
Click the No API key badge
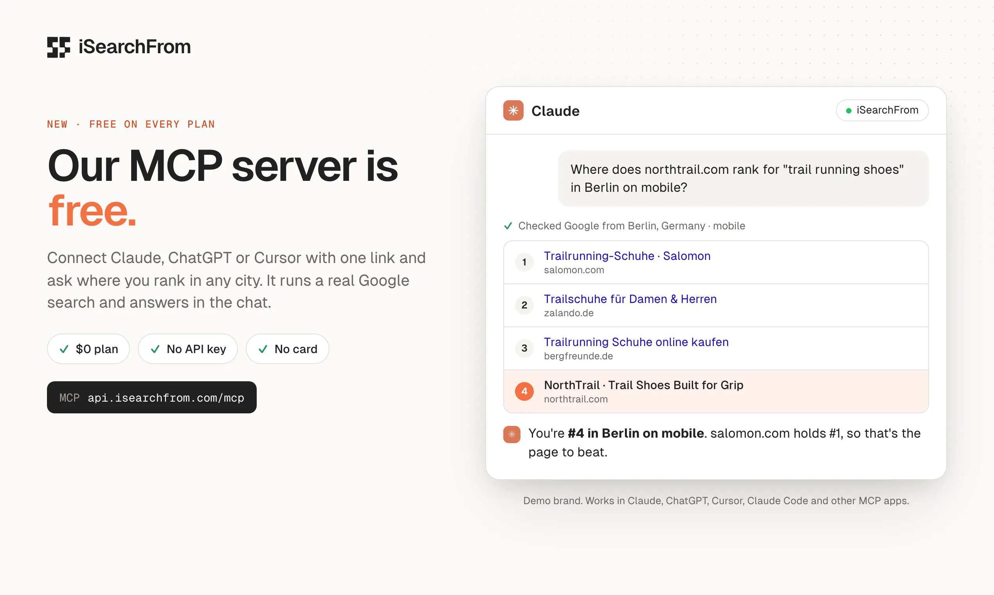point(187,349)
